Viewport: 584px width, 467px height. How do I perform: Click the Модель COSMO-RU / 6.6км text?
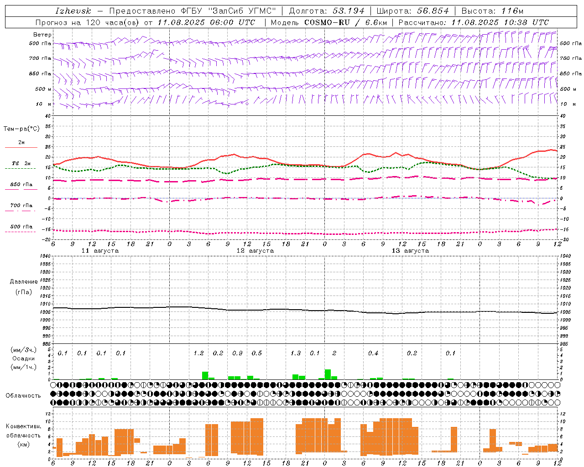click(x=328, y=22)
